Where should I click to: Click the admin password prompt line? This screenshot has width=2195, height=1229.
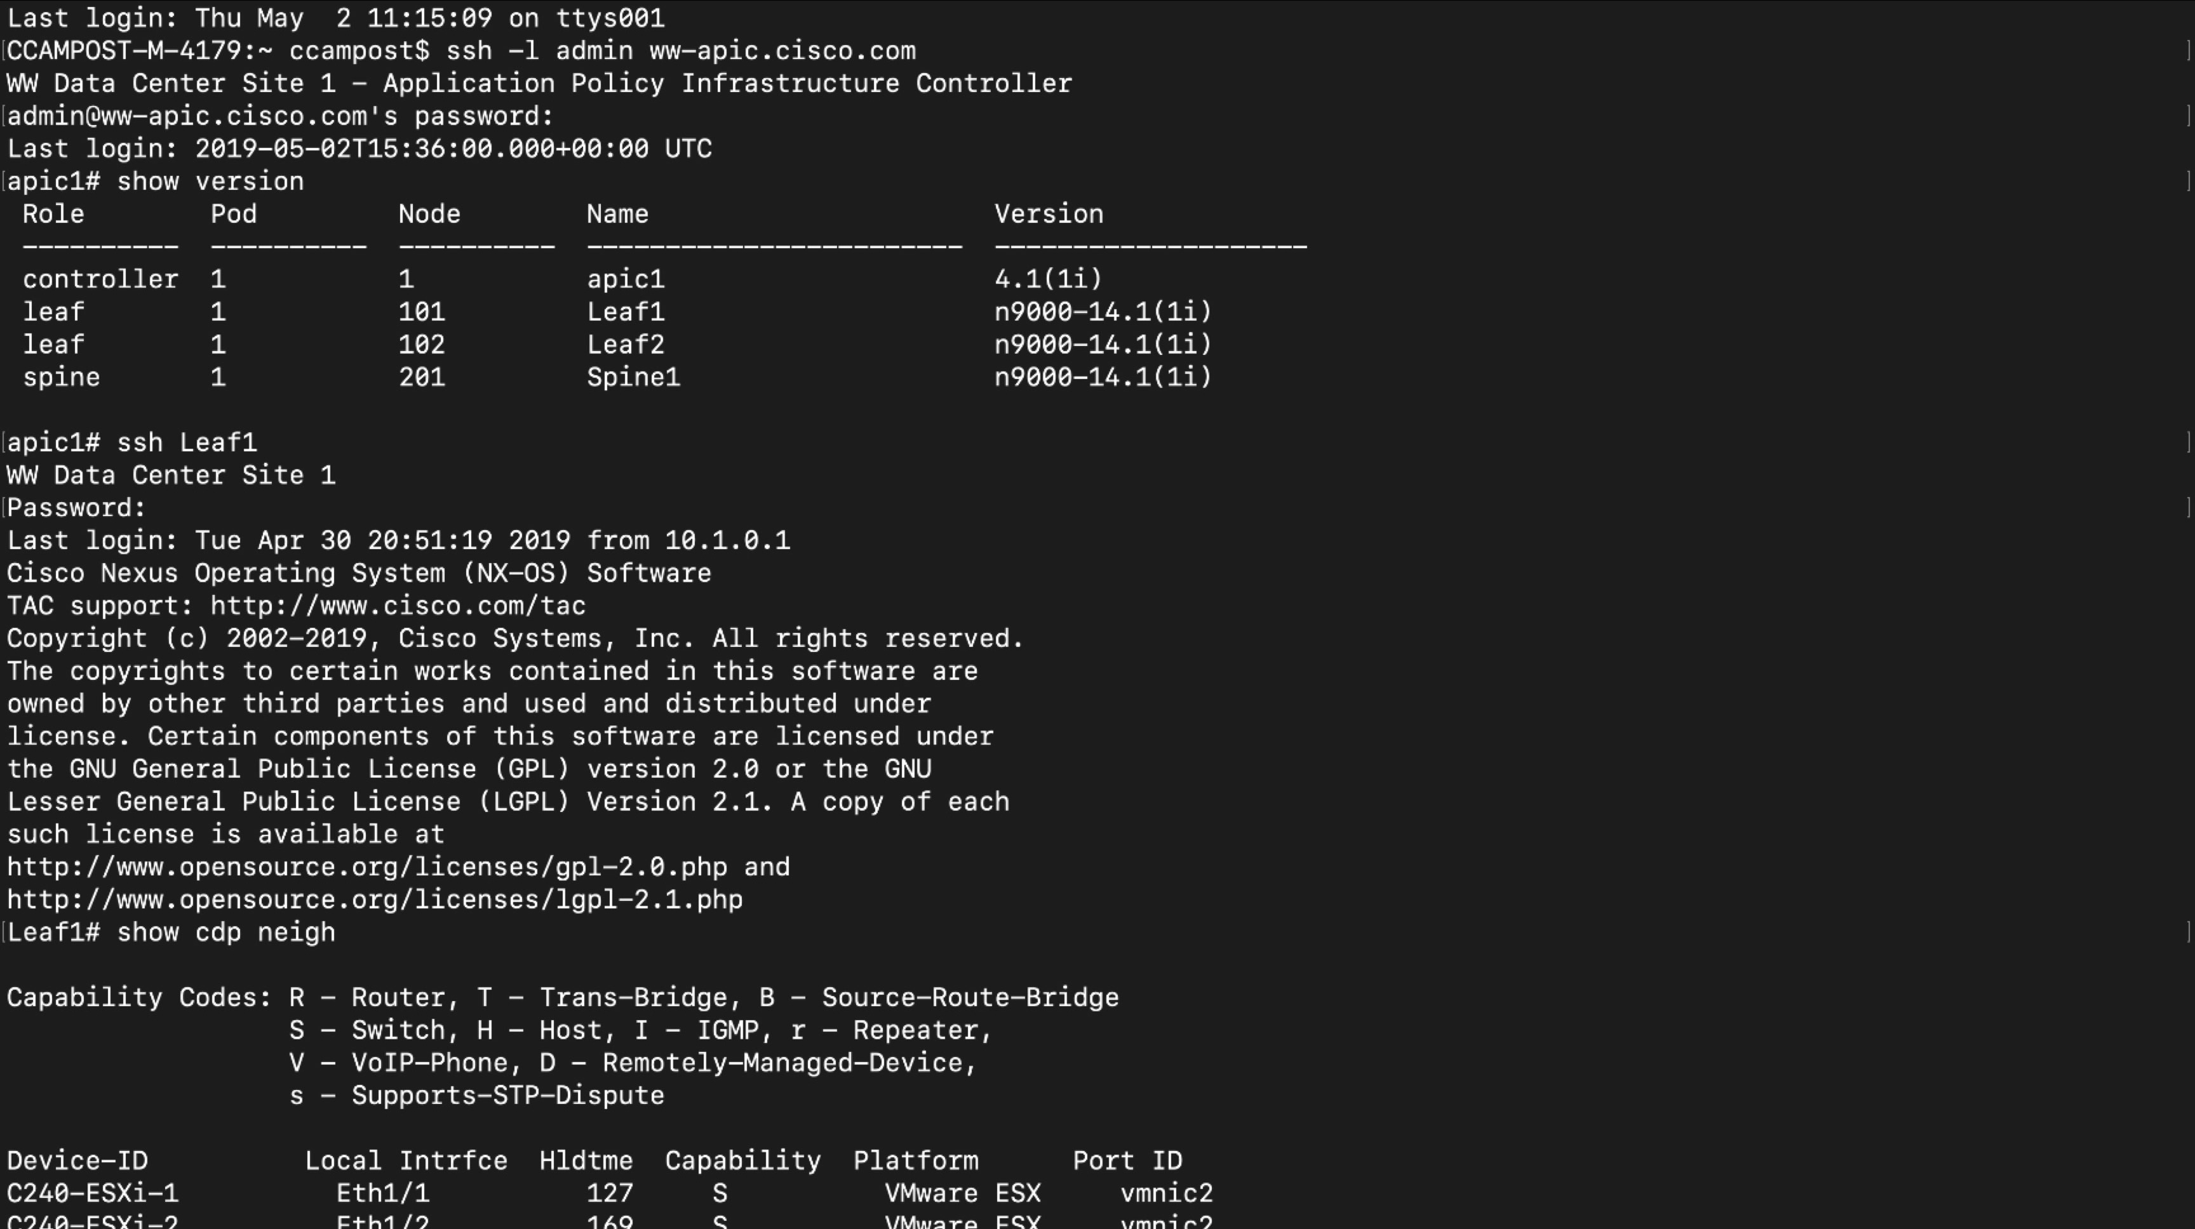point(280,116)
